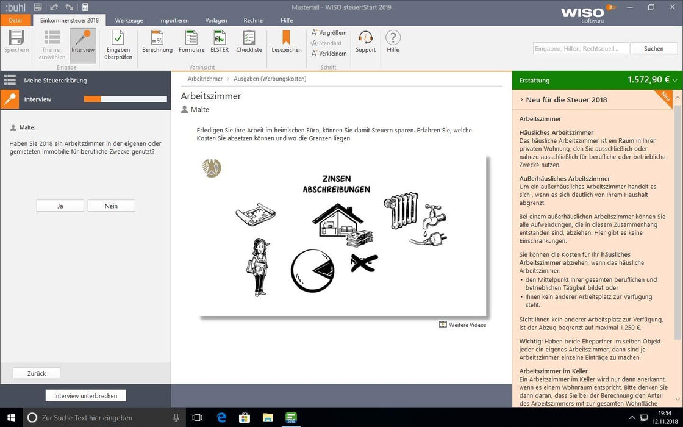
Task: Open Themen auswählen in ribbon
Action: click(52, 39)
